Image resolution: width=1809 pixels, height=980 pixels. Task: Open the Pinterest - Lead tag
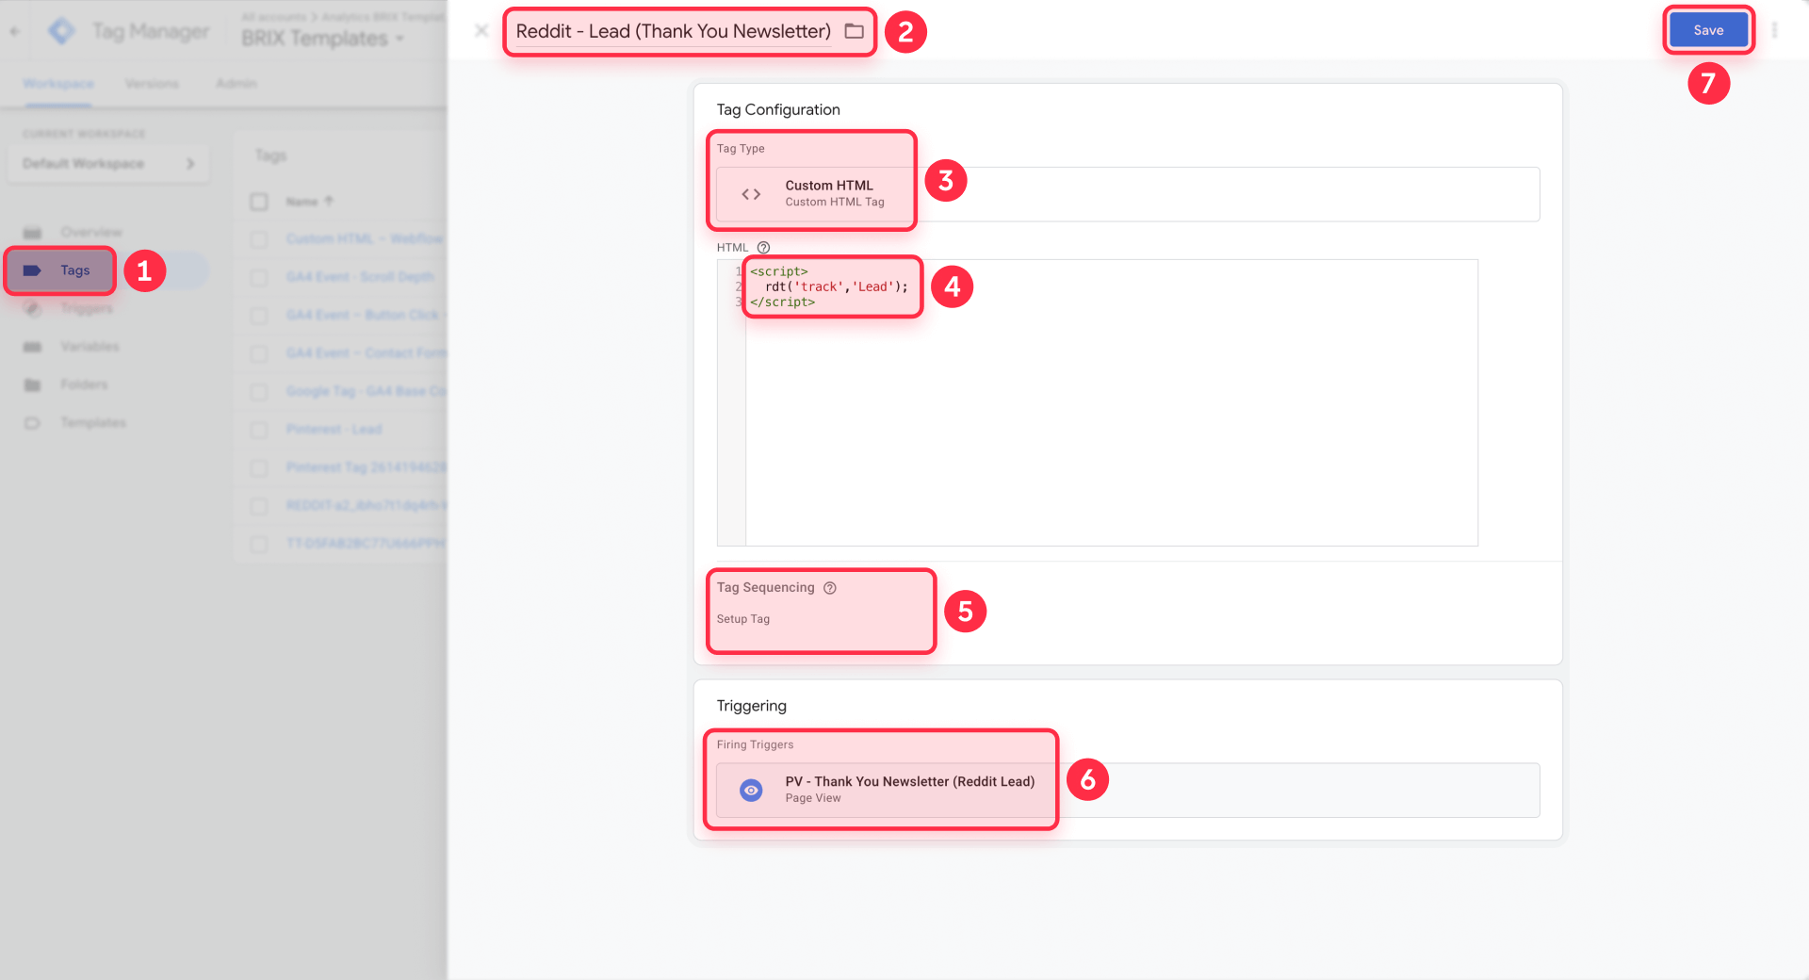coord(334,430)
